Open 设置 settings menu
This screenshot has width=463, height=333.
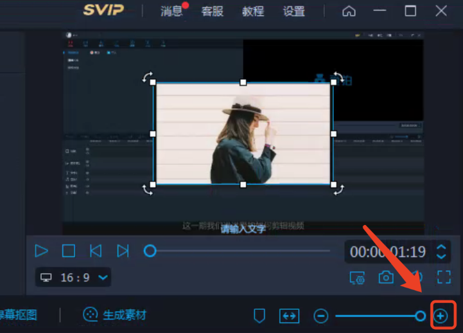point(294,11)
